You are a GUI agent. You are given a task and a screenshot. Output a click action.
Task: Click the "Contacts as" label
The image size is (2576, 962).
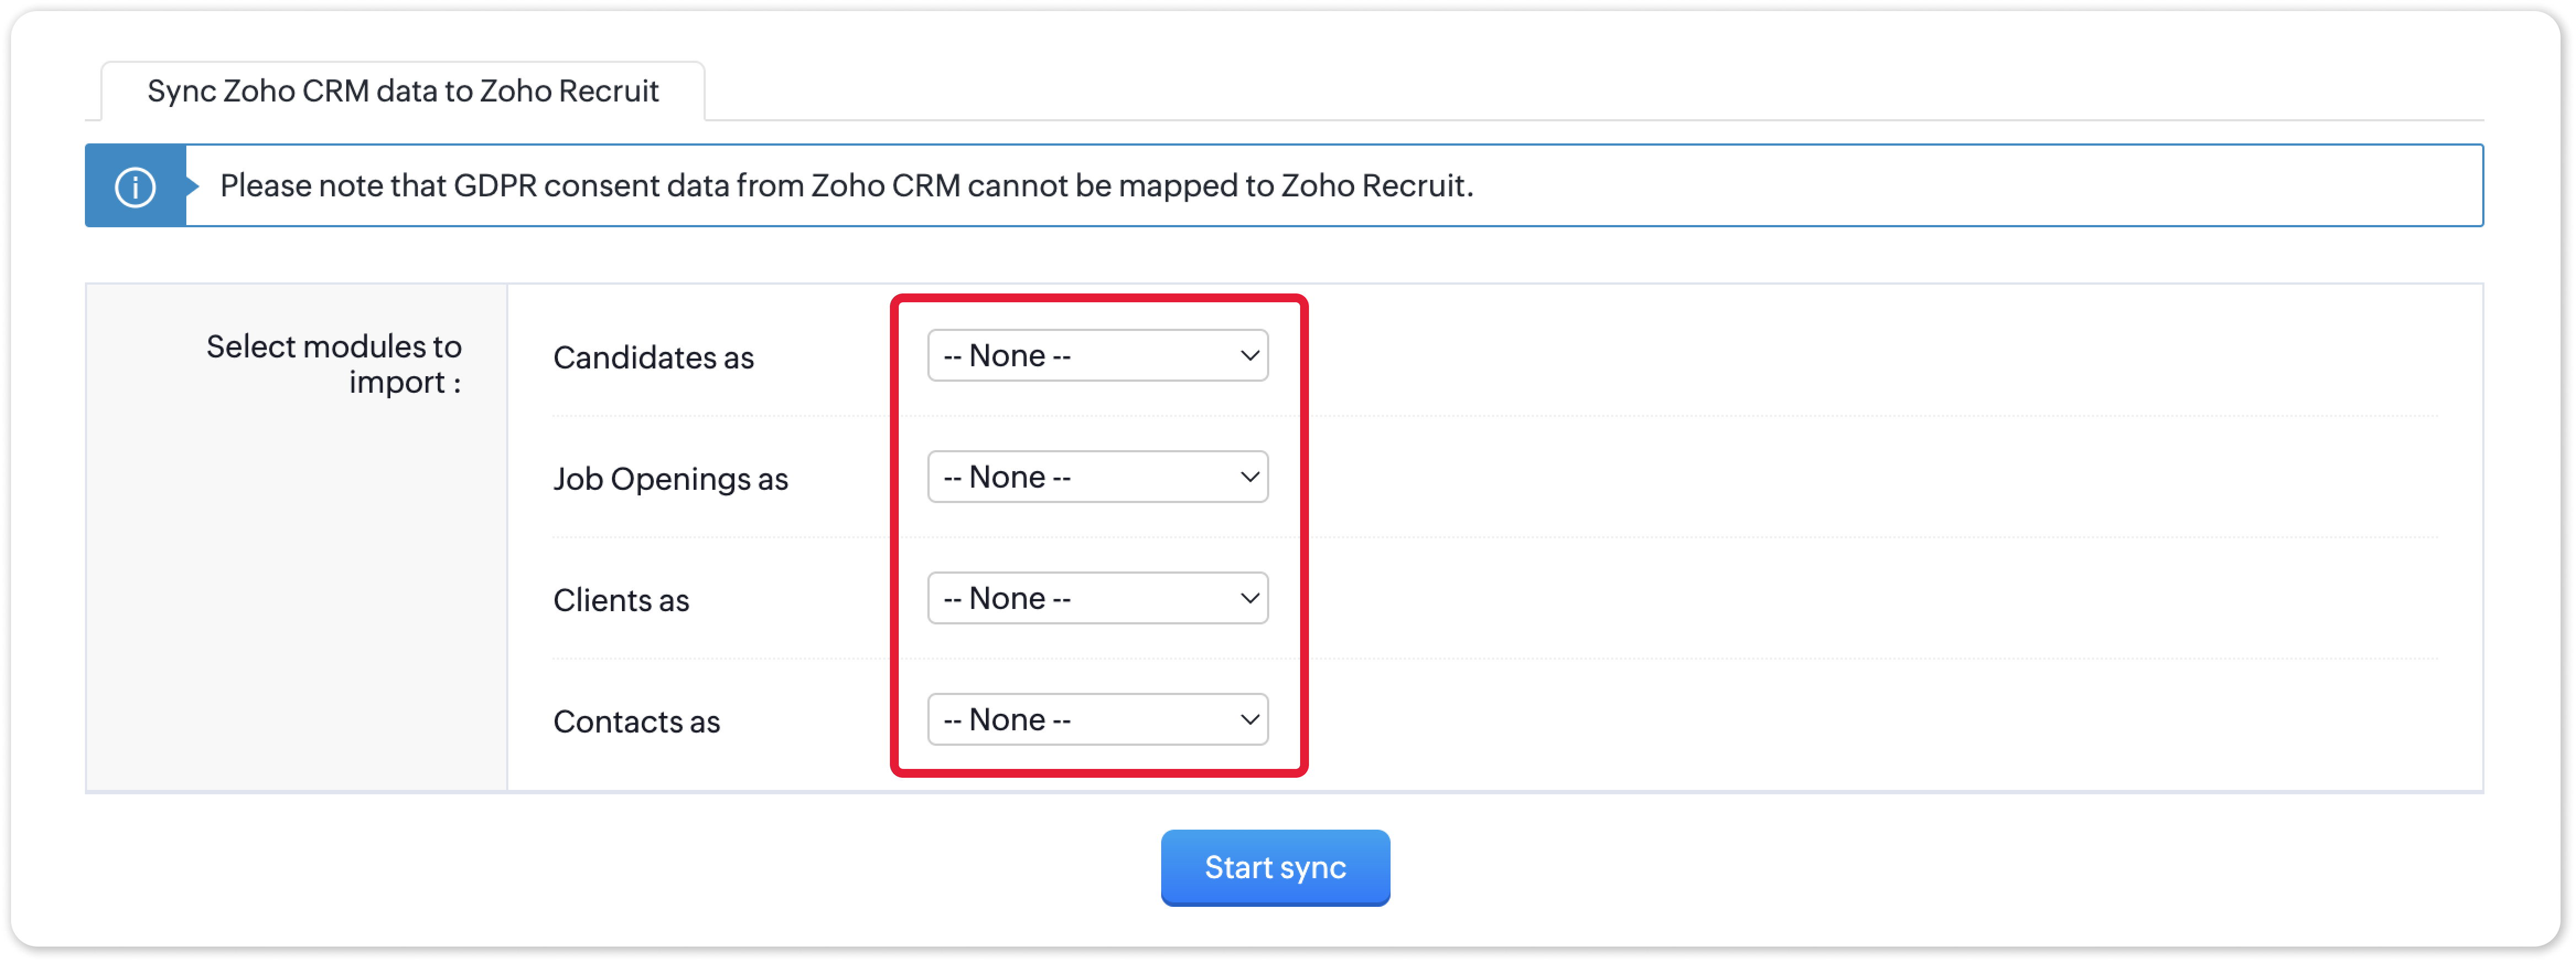[x=636, y=722]
